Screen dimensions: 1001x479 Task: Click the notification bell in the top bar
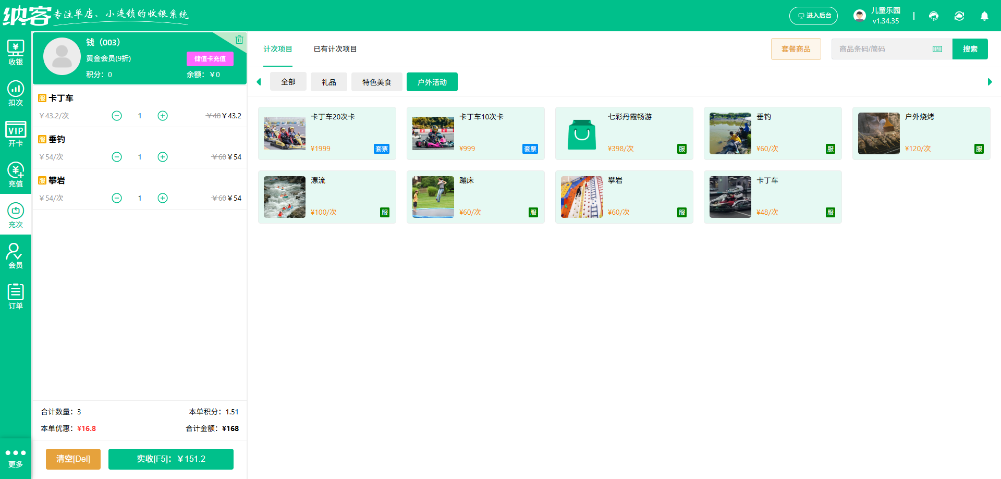(984, 16)
